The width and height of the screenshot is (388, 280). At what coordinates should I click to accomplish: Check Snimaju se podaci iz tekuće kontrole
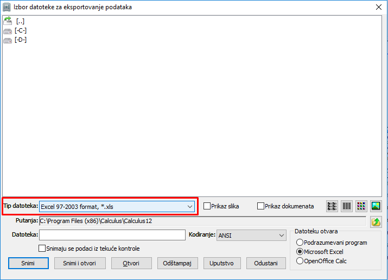pos(42,249)
